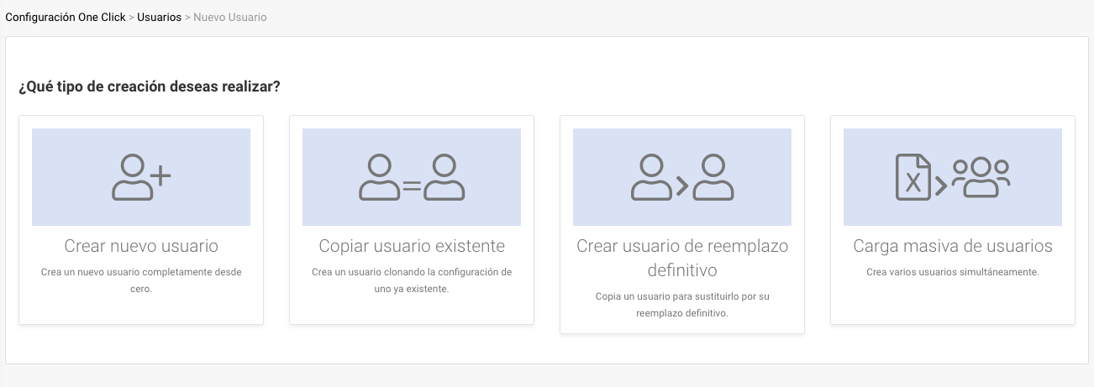Click description 'Crea varios usuarios simultáneamente'

click(x=953, y=272)
